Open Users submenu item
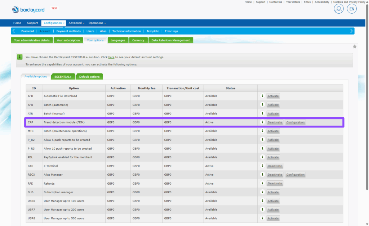 click(x=90, y=31)
